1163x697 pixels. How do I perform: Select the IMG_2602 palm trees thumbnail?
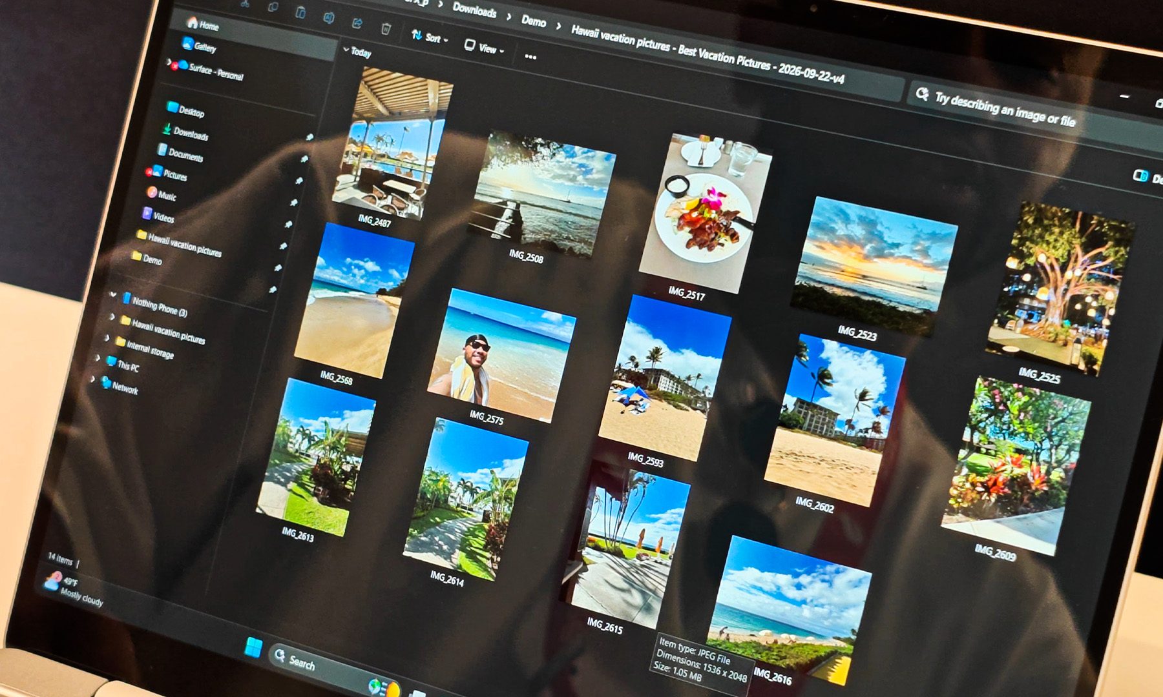pos(835,421)
